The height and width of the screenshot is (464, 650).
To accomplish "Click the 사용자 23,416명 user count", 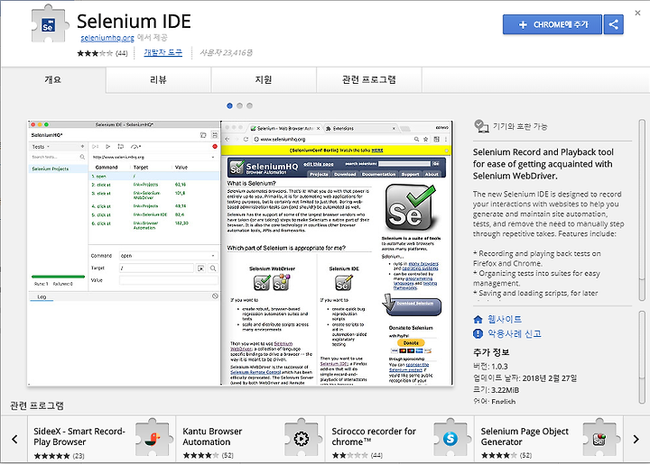I will [226, 53].
